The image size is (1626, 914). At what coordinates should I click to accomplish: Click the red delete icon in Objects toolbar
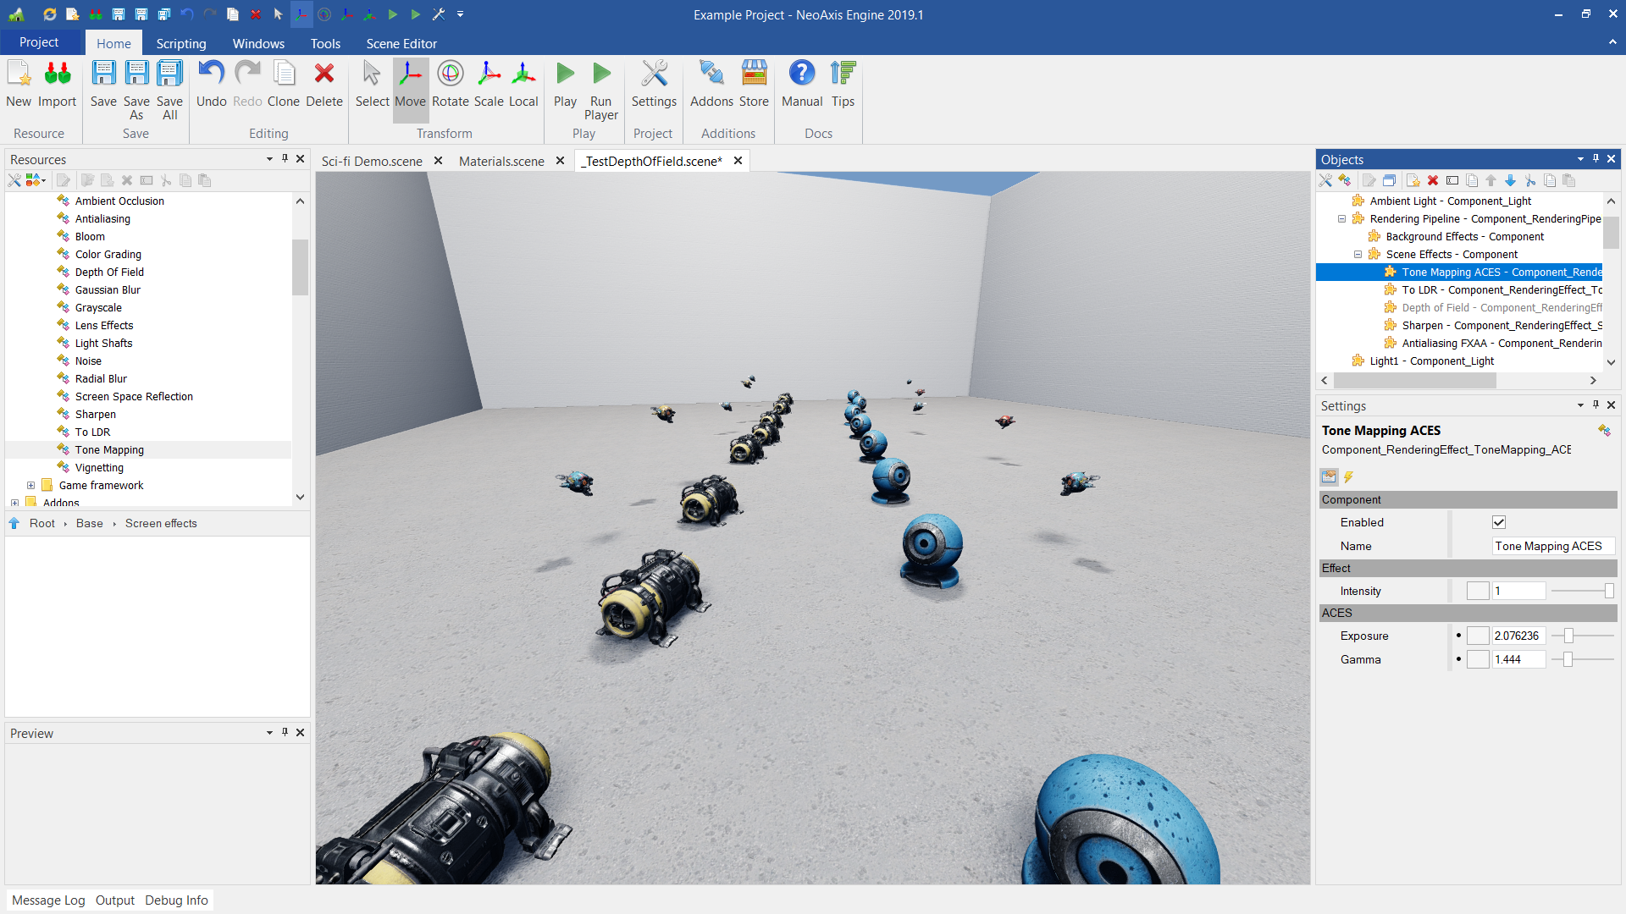coord(1433,180)
